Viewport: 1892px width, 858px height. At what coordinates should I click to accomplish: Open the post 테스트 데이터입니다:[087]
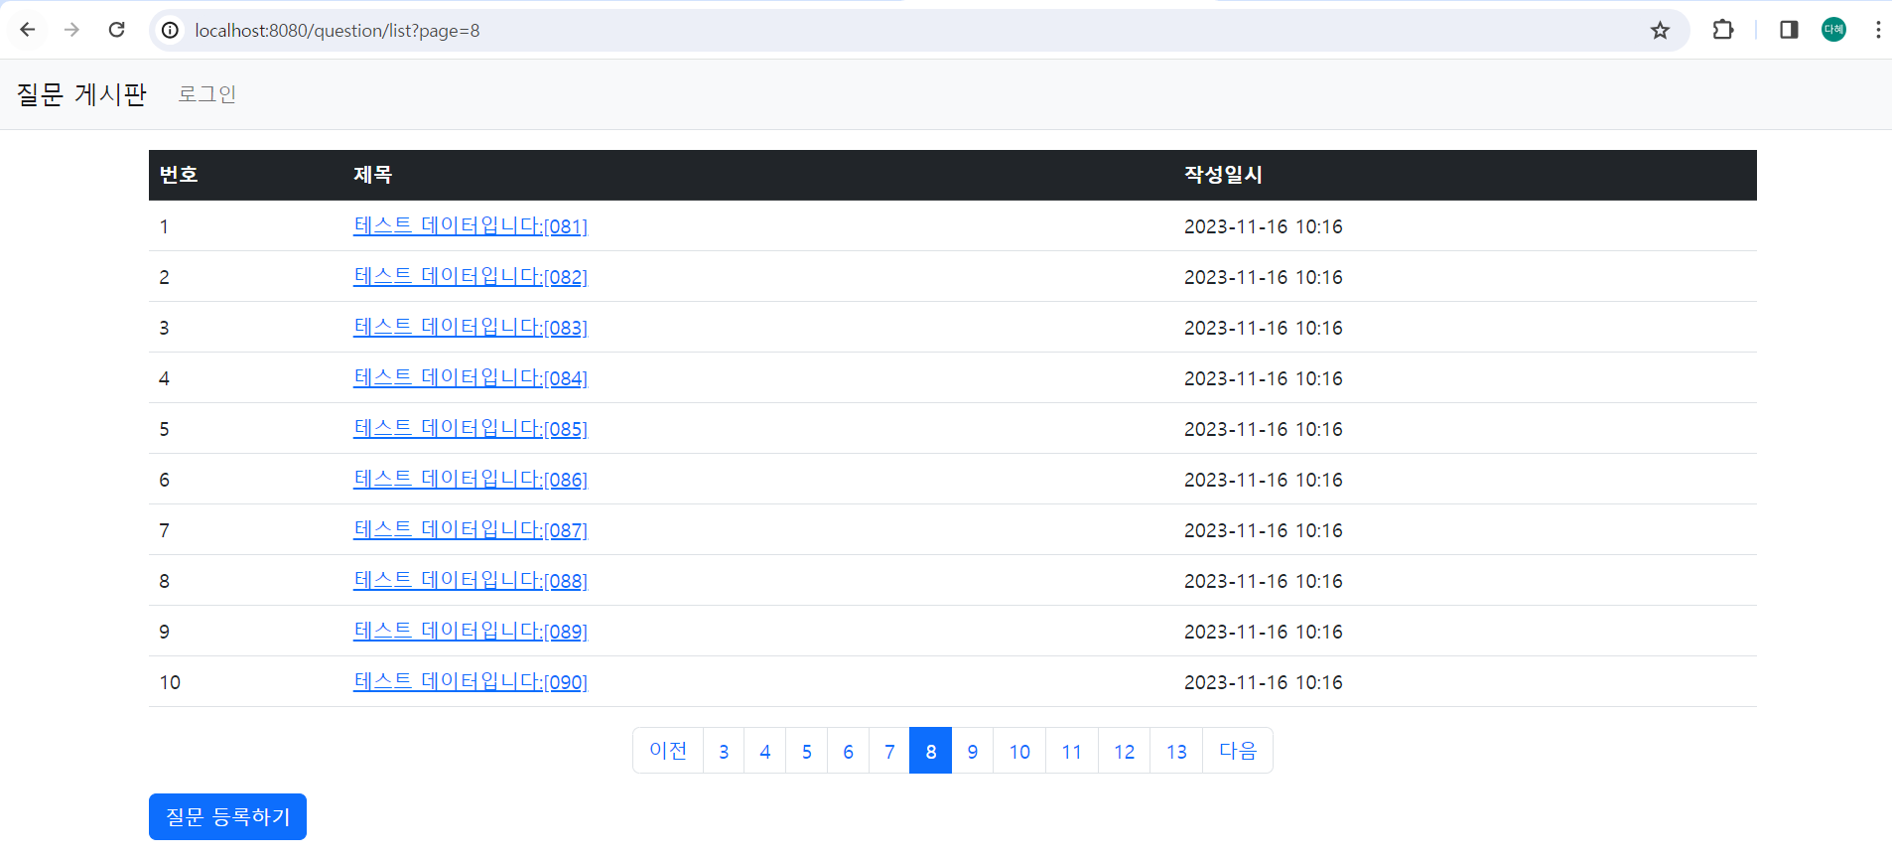pyautogui.click(x=471, y=530)
